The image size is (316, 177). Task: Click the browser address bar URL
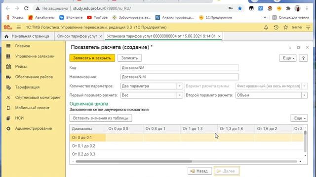(x=102, y=8)
